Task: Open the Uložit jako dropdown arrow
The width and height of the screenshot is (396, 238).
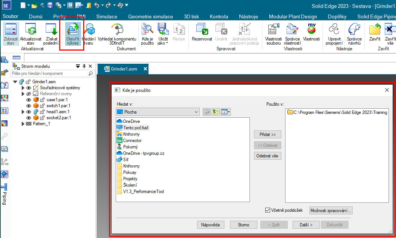Action: pyautogui.click(x=167, y=43)
